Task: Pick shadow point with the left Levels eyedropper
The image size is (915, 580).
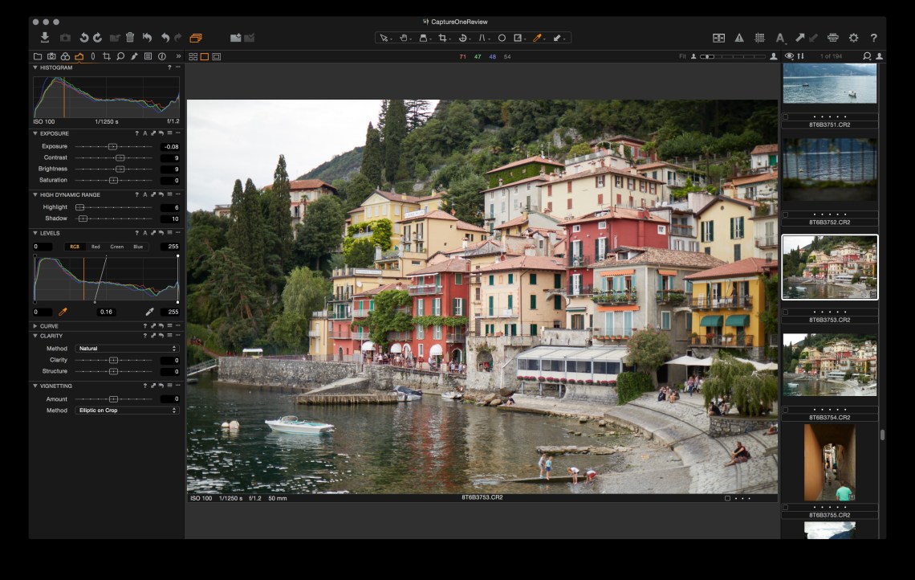Action: [x=63, y=312]
